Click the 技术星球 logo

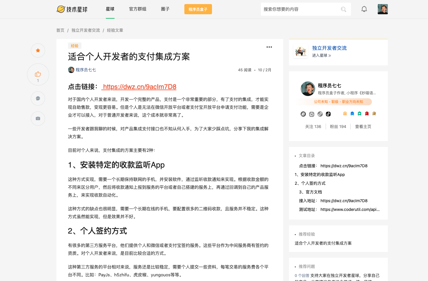click(x=72, y=9)
